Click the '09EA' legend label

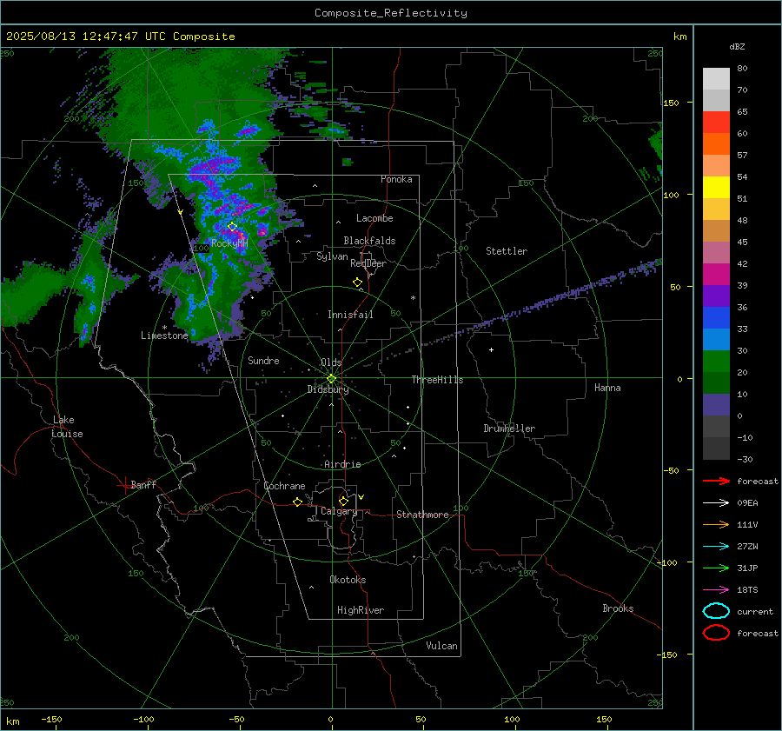coord(747,503)
